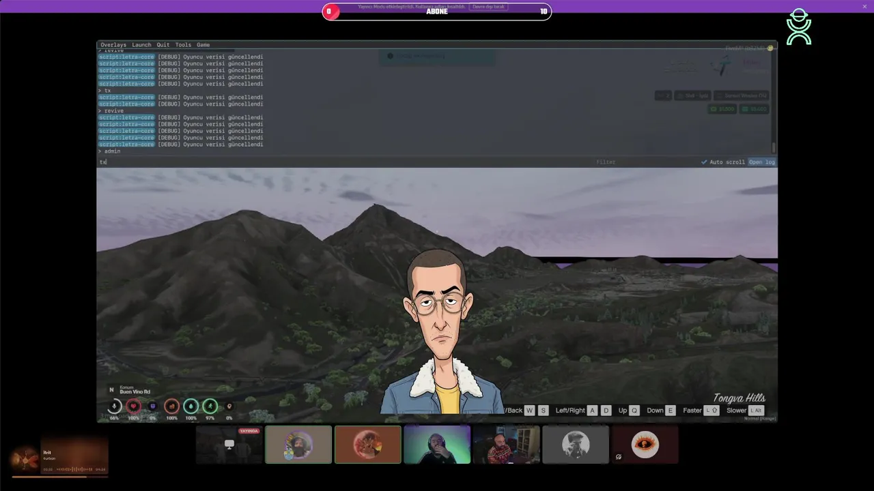Click the location pin status icon
874x491 pixels.
[x=229, y=406]
